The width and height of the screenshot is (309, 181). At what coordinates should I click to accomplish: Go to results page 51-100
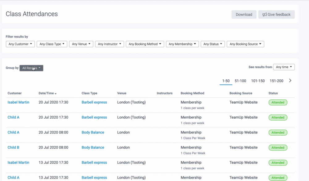[240, 81]
